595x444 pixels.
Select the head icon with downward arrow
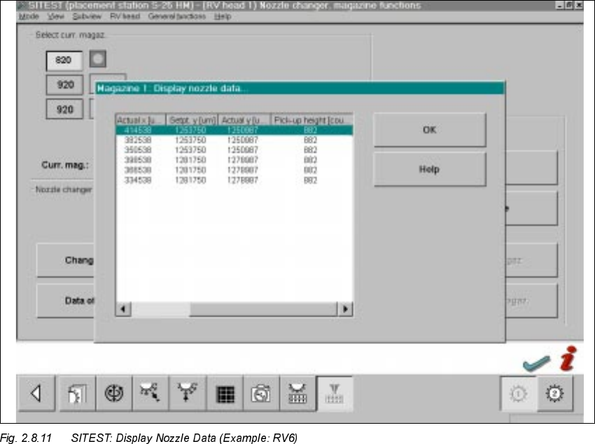coord(187,394)
